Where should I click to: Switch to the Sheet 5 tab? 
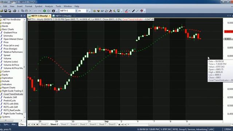83,124
